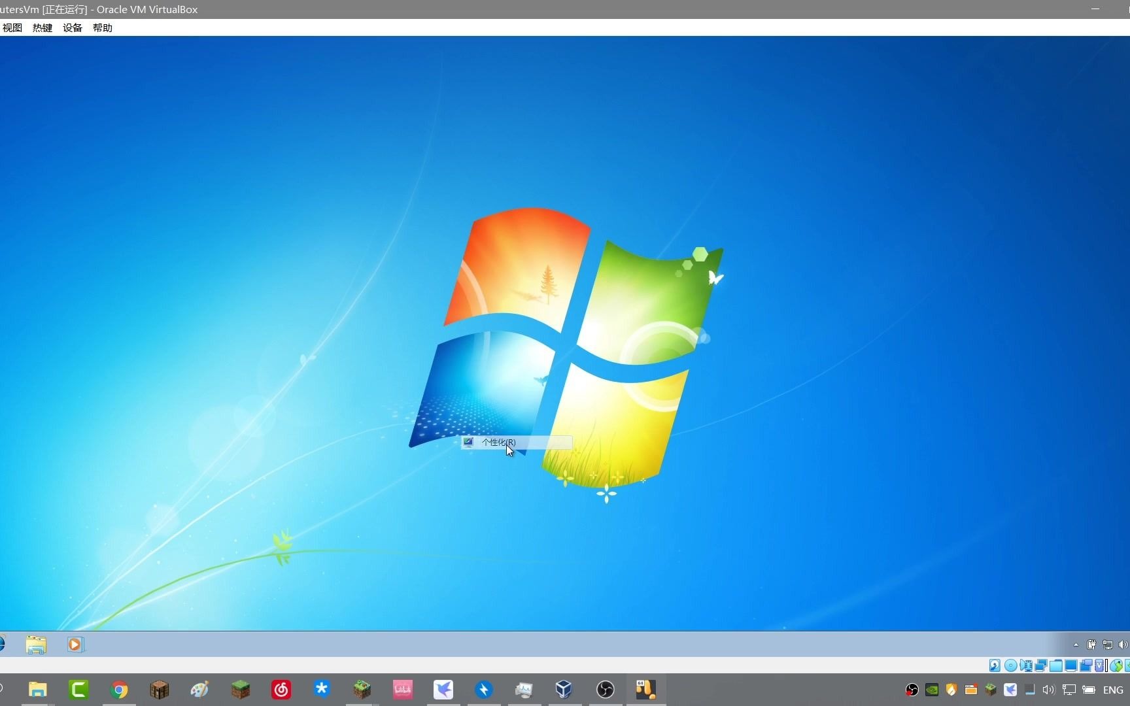
Task: Click the hard disk activity icon in VirtualBox status bar
Action: 995,665
